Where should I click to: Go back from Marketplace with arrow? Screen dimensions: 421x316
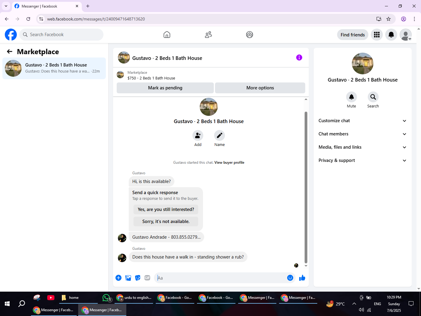coord(10,51)
